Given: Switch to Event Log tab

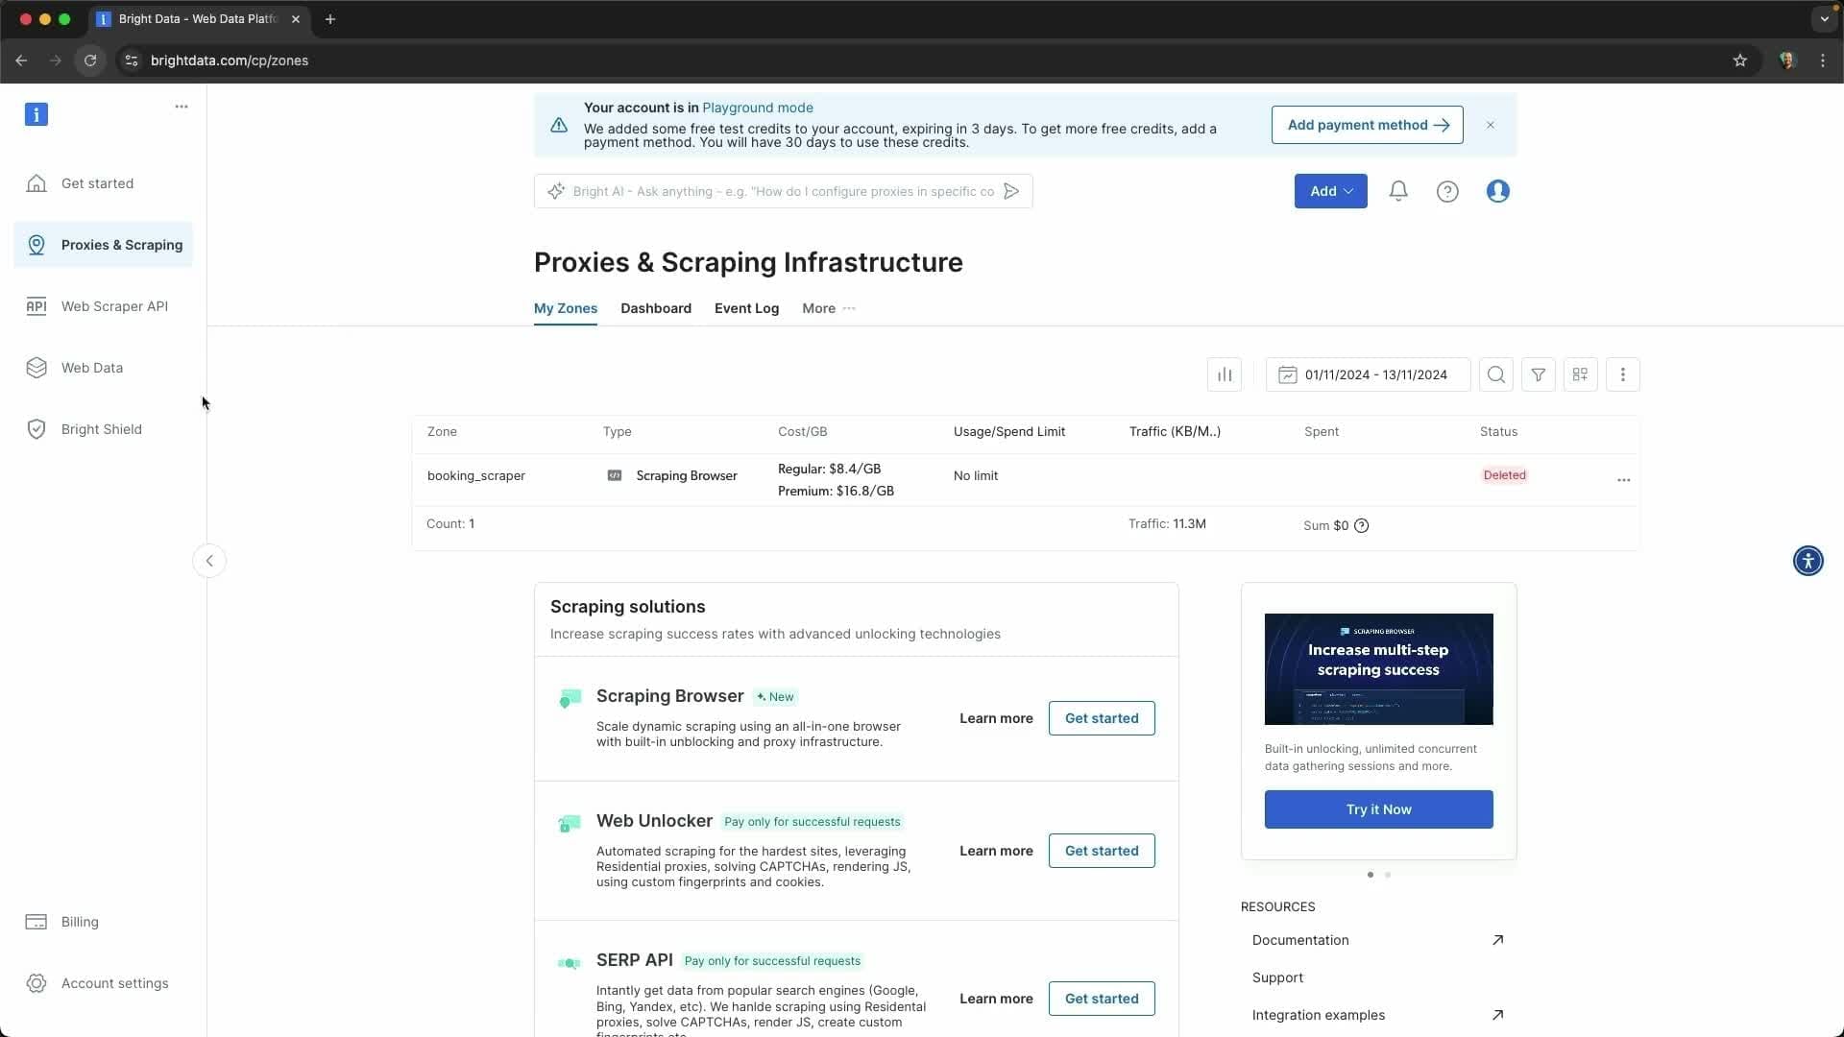Looking at the screenshot, I should pos(746,308).
